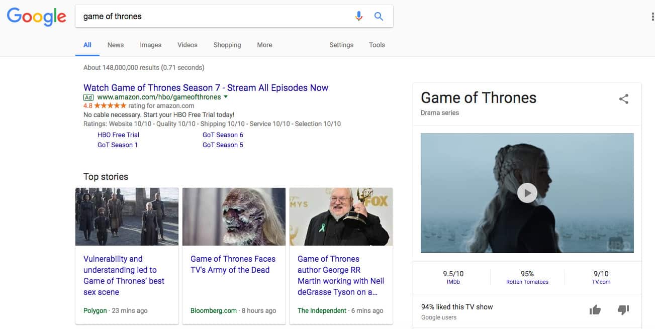
Task: Click the 'Top stories' heading
Action: (106, 177)
